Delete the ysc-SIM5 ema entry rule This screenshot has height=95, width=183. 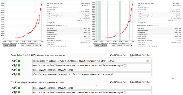point(12,61)
